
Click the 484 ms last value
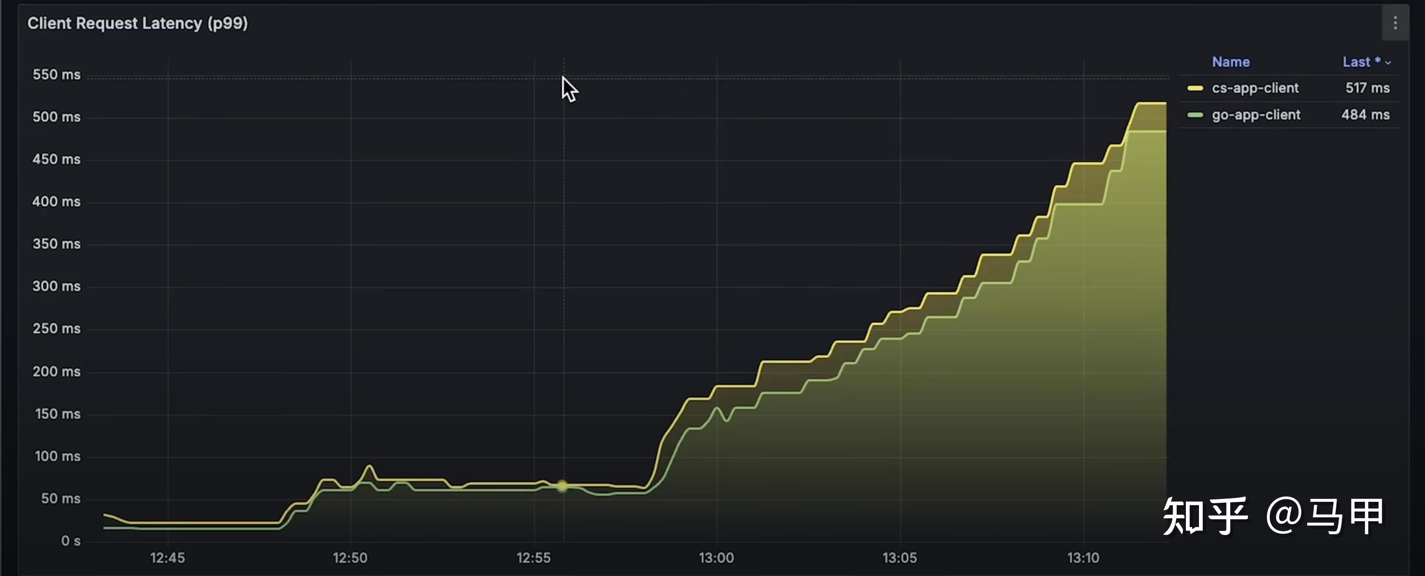(x=1365, y=115)
